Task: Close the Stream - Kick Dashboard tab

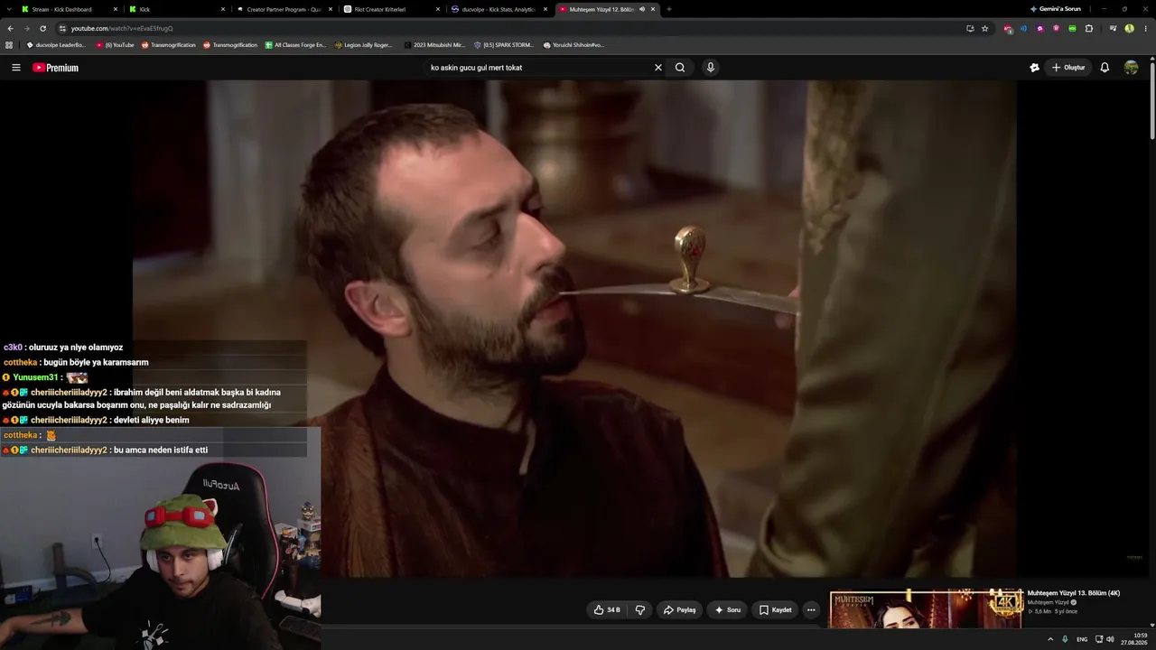Action: pos(116,9)
